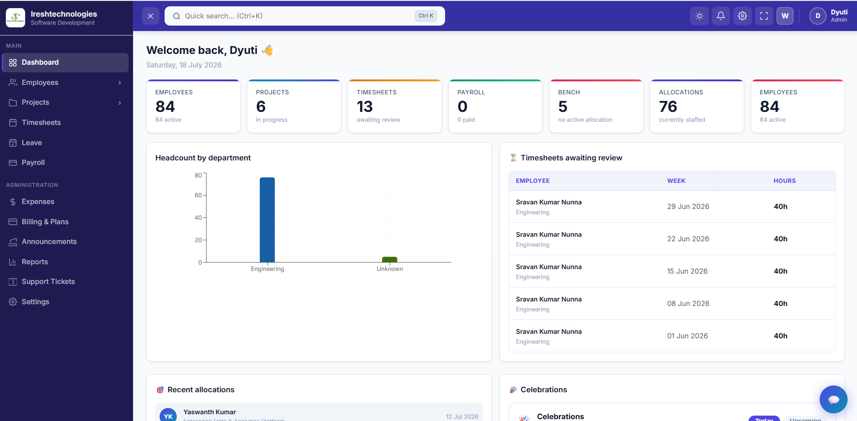Screen dimensions: 857x421
Task: Click the Ctrl K shortcut badge
Action: pyautogui.click(x=426, y=16)
